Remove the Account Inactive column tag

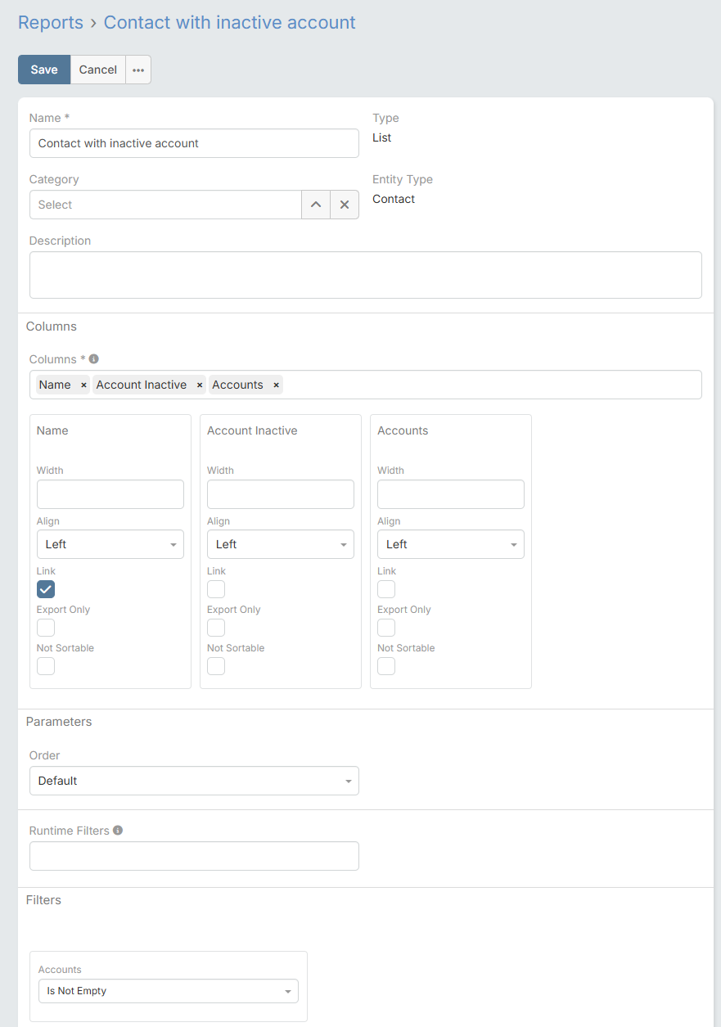pos(199,385)
